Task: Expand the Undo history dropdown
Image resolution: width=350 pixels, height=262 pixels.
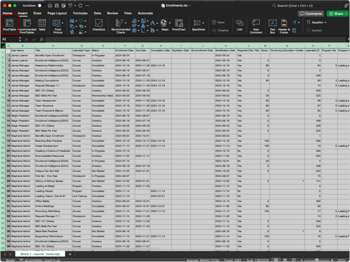Action: tap(75, 6)
